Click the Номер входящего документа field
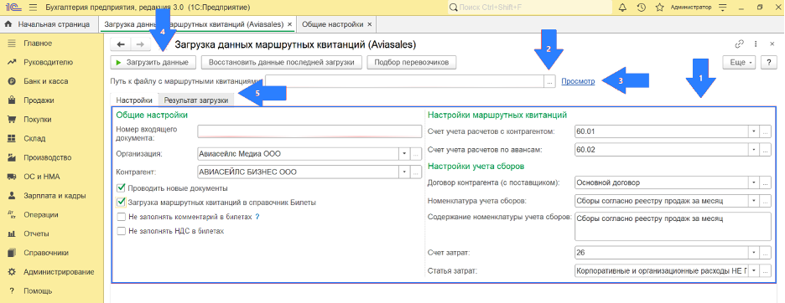The height and width of the screenshot is (303, 785). [310, 131]
